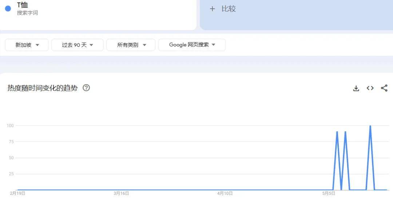Click the 2月19日 axis label
The image size is (393, 205).
coord(17,193)
